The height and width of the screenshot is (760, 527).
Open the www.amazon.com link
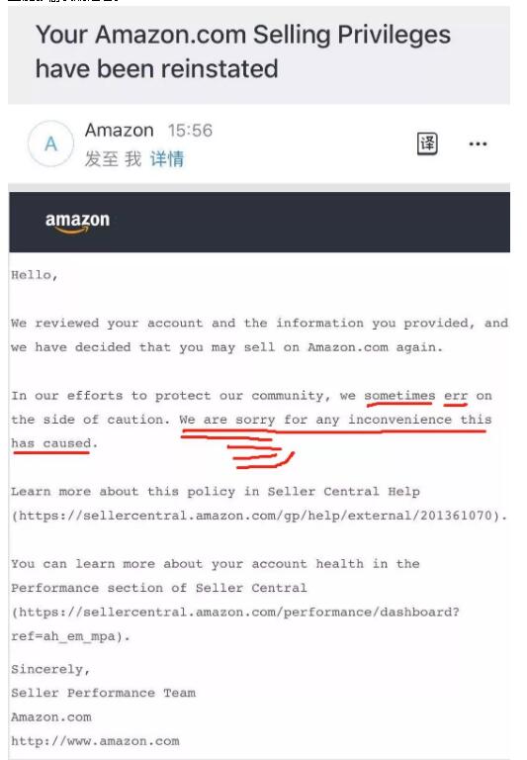(x=96, y=741)
